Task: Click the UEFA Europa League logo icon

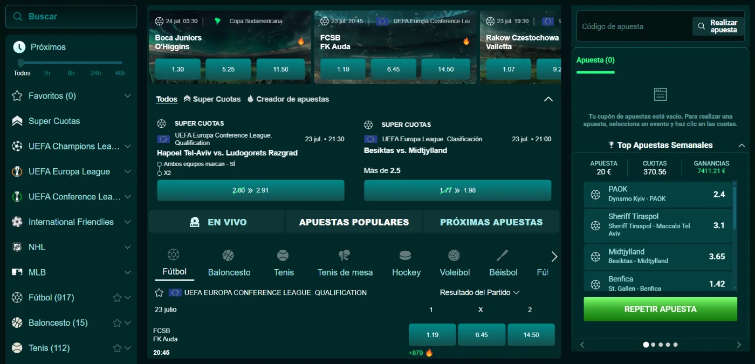Action: tap(17, 171)
